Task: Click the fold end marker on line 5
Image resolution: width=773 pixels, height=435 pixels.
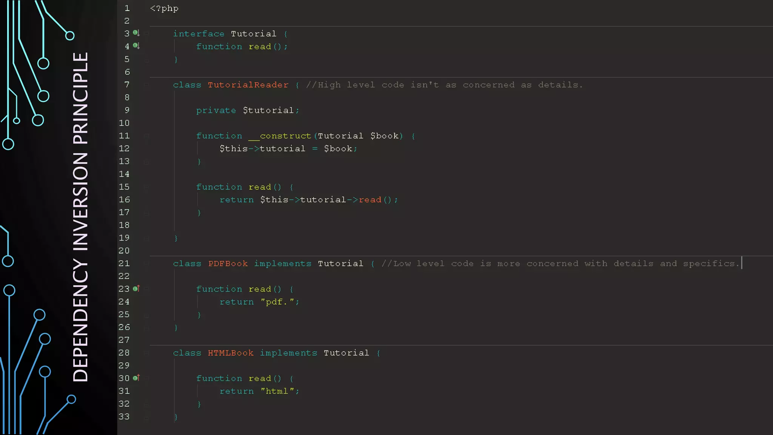Action: click(146, 60)
